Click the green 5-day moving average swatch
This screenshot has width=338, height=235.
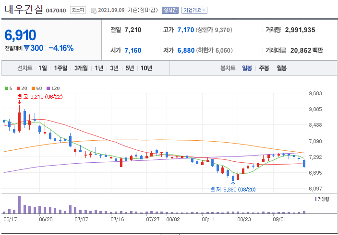pyautogui.click(x=6, y=88)
